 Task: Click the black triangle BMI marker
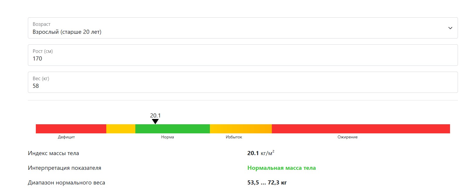pyautogui.click(x=155, y=122)
